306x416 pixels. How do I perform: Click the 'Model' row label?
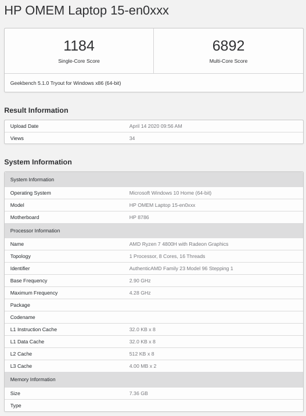click(17, 205)
